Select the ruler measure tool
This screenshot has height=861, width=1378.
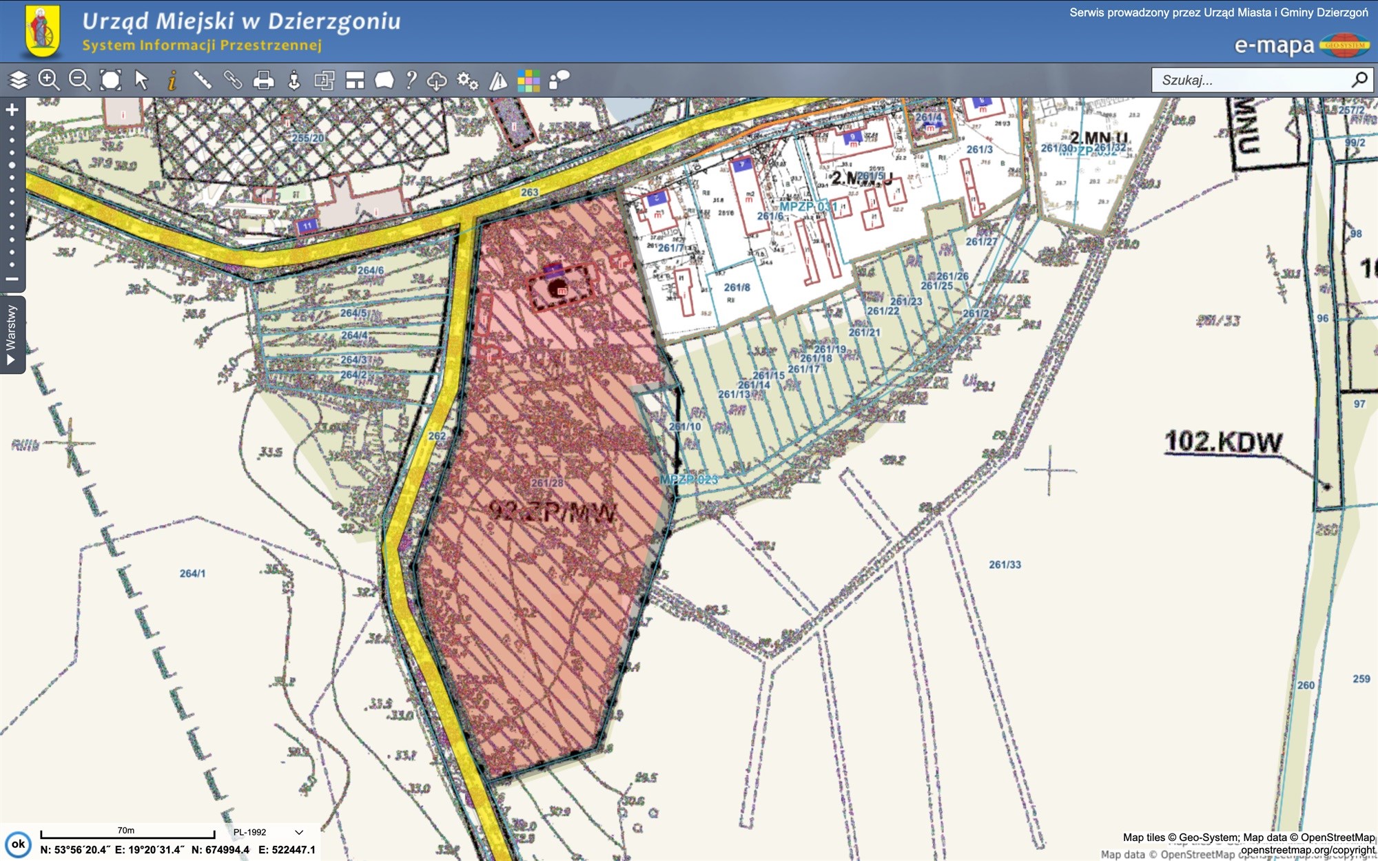click(203, 81)
